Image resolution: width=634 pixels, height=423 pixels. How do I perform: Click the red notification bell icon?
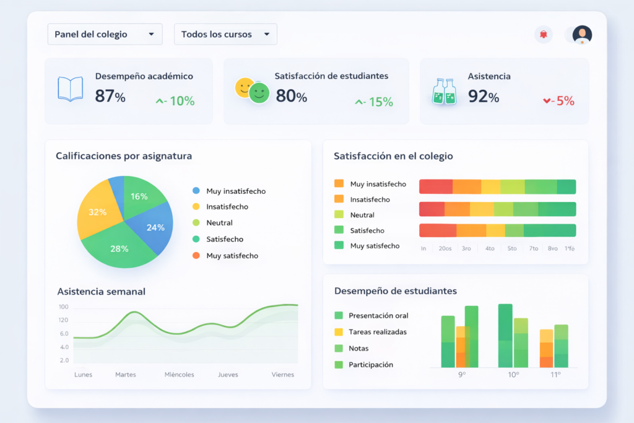pos(543,35)
